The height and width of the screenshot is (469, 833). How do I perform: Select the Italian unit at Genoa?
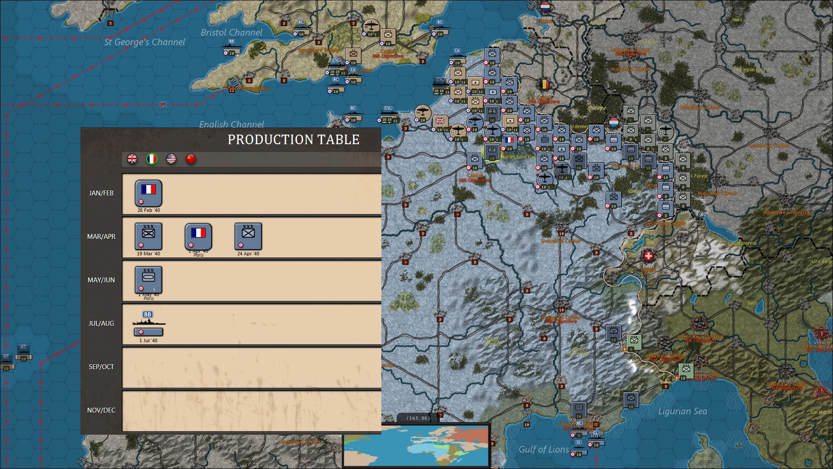[x=686, y=372]
